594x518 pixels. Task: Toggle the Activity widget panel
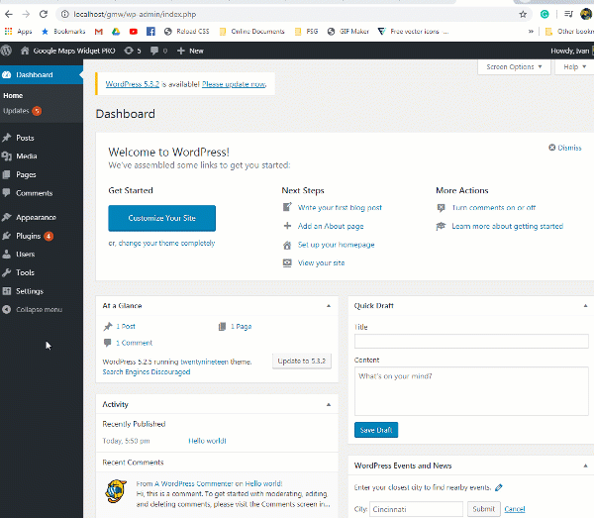click(x=328, y=405)
